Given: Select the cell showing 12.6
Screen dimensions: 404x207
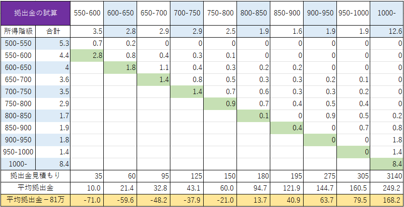Looking at the screenshot, I should tap(387, 32).
